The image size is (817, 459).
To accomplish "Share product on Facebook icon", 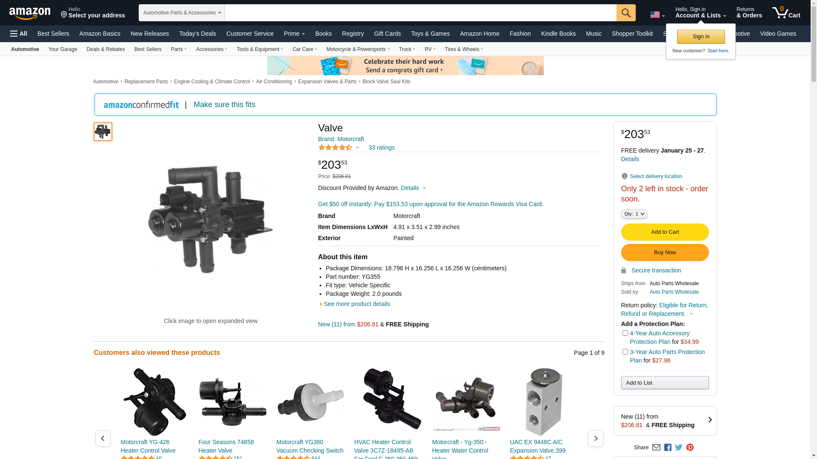I will (668, 447).
